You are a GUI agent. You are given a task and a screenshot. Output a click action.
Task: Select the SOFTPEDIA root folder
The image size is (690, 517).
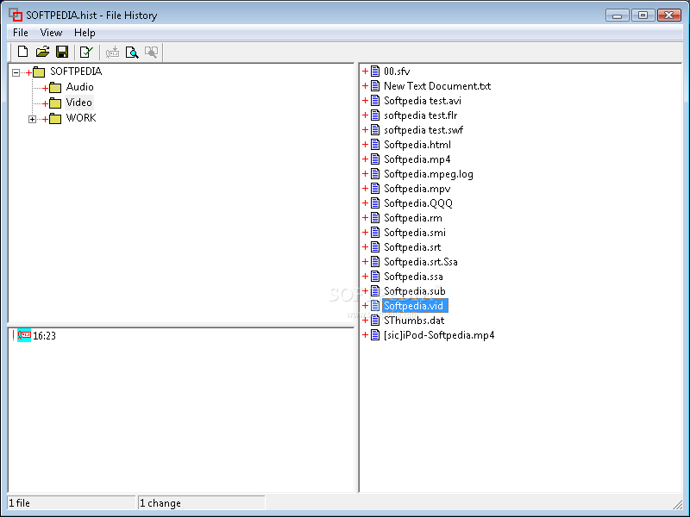[76, 72]
